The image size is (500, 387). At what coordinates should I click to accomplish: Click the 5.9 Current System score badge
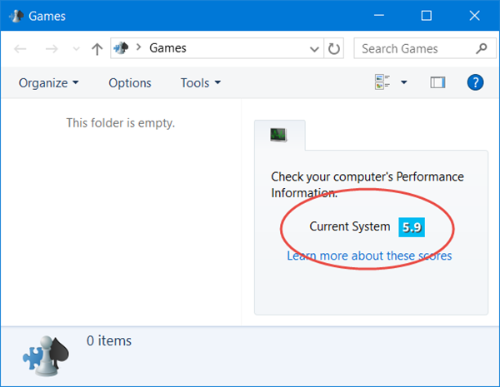(412, 226)
